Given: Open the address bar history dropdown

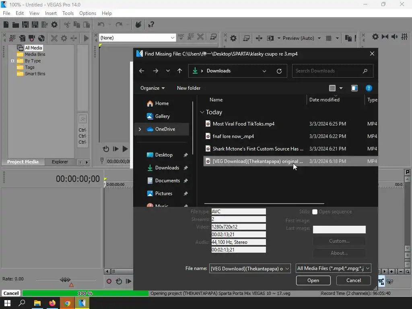Looking at the screenshot, I should (264, 71).
